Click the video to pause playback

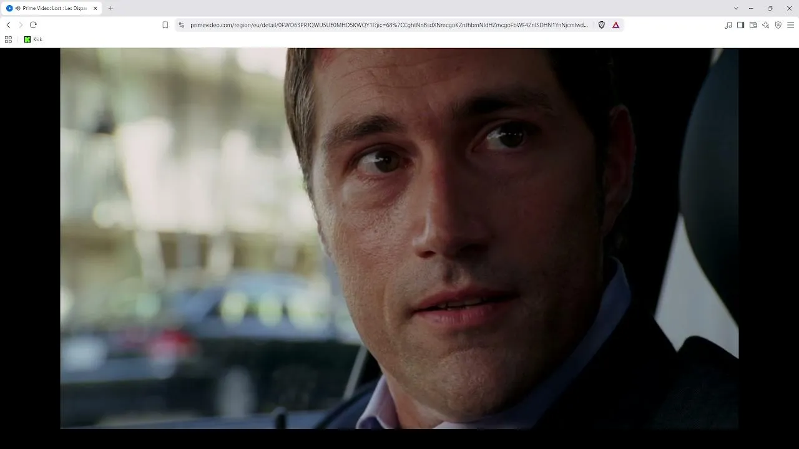pos(399,238)
